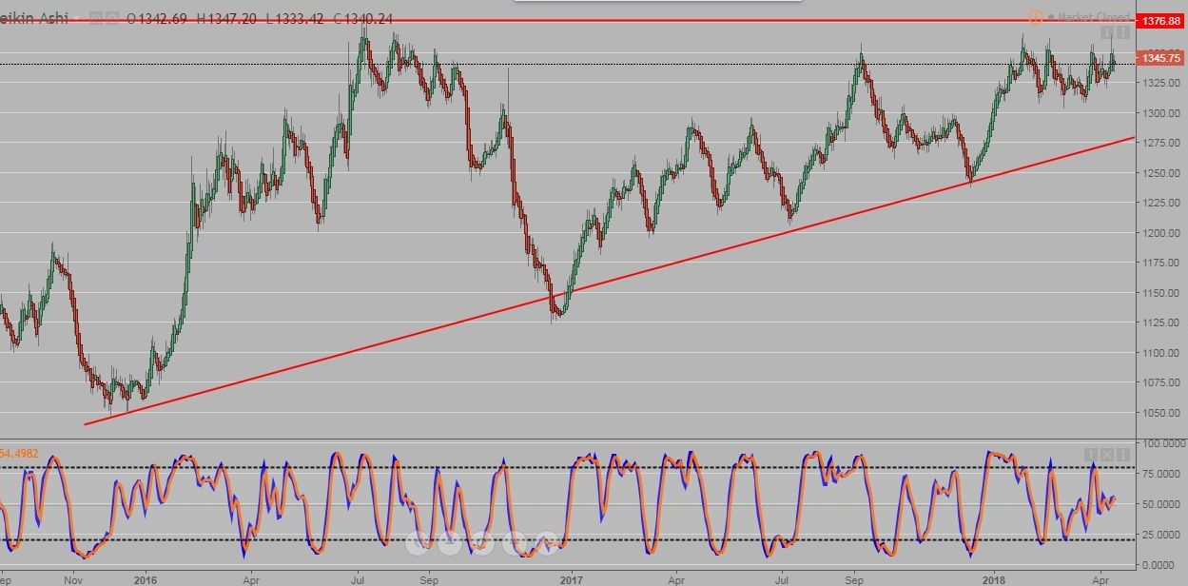Click fifth round chart navigation button
The height and width of the screenshot is (586, 1188).
[547, 543]
